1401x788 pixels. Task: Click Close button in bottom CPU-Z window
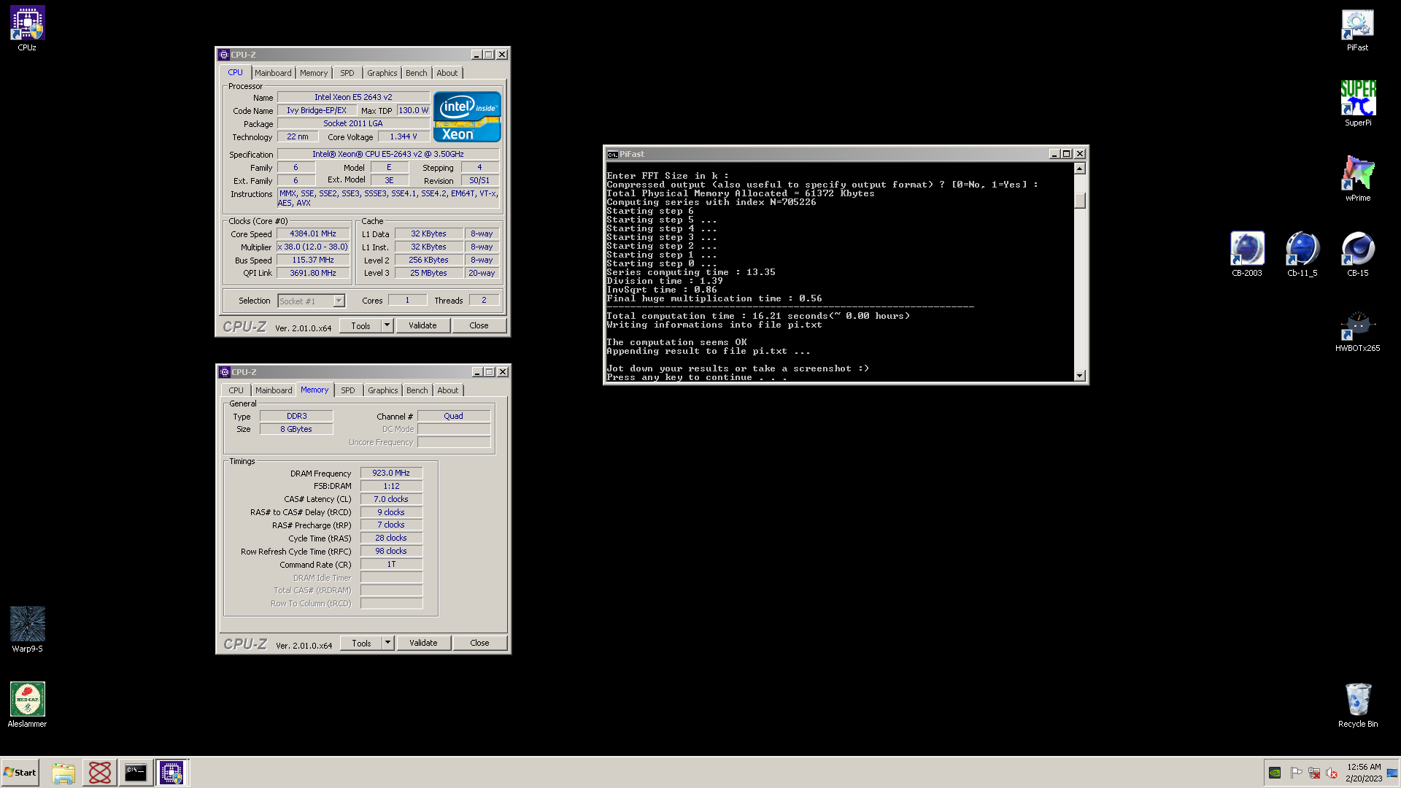click(479, 643)
